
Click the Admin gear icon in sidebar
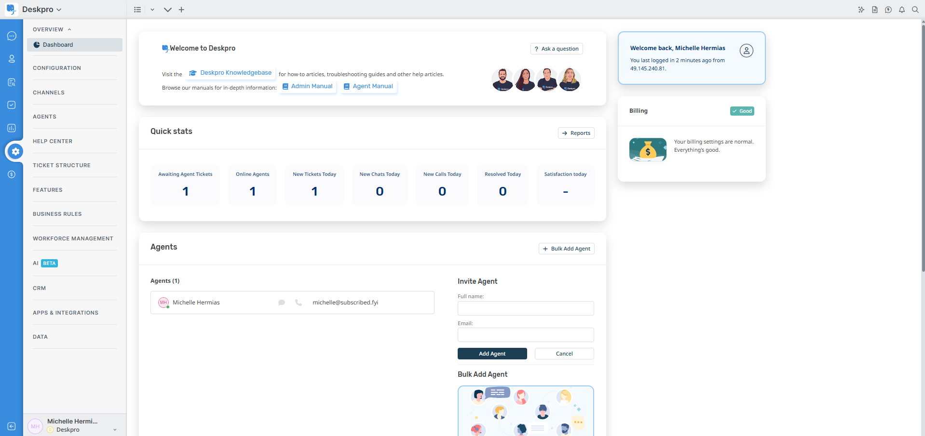click(15, 151)
